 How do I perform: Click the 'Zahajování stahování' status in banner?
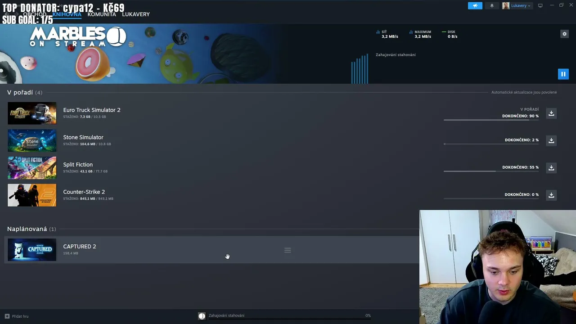396,55
